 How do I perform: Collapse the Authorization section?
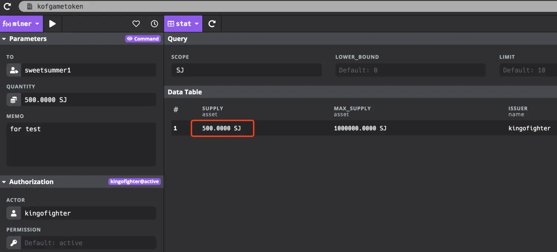coord(4,182)
